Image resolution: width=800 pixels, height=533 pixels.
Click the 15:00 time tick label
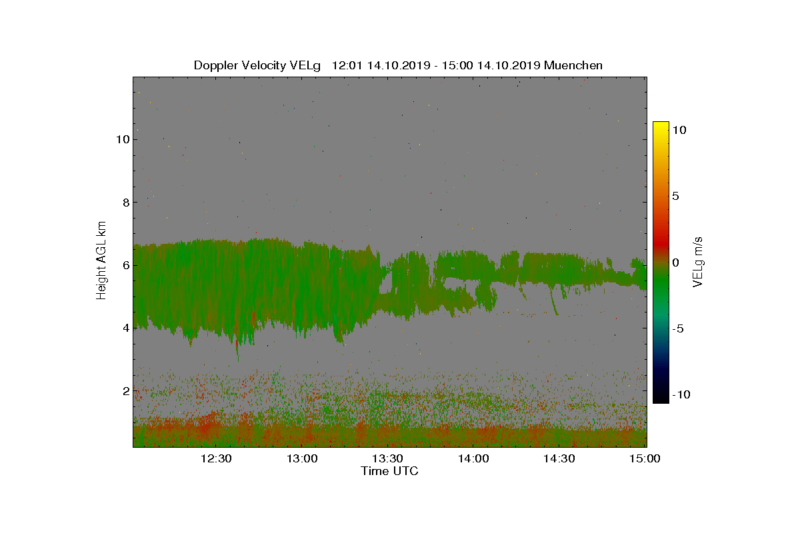645,458
